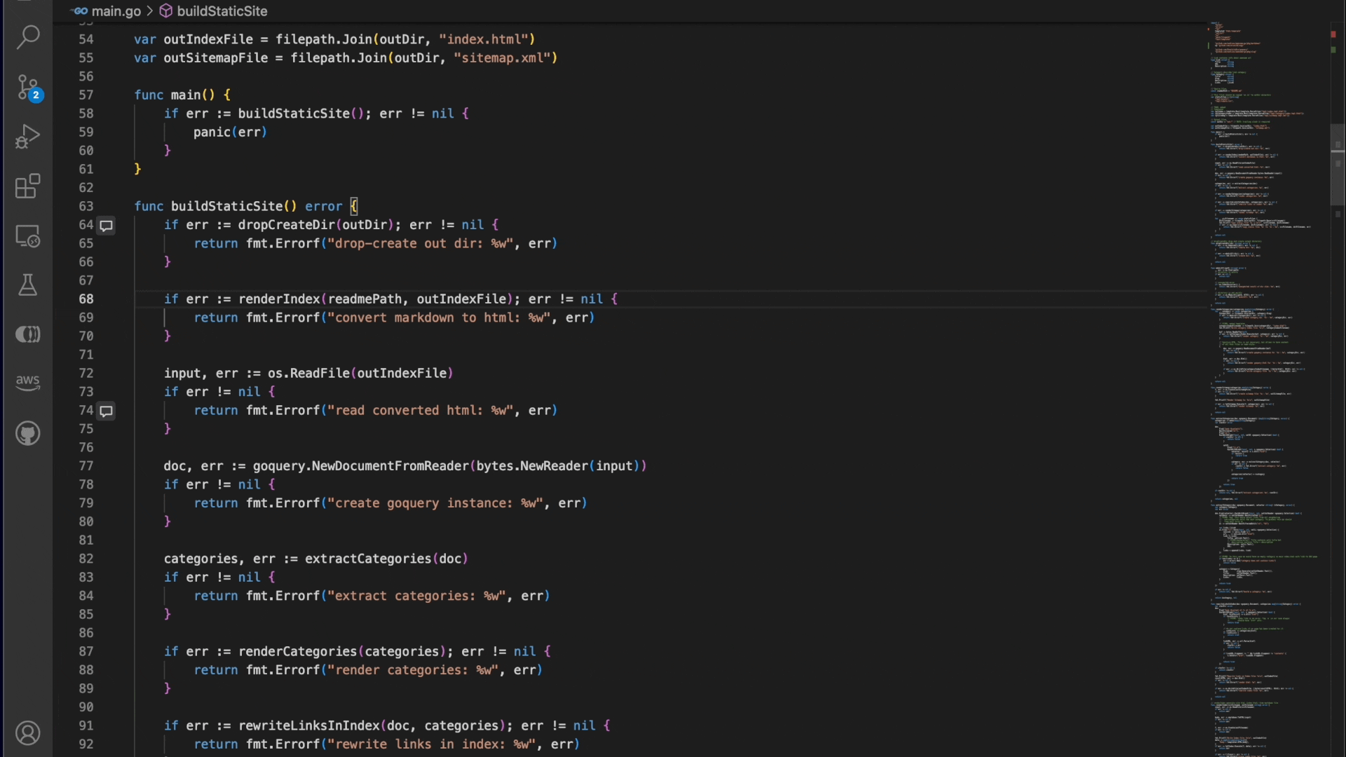This screenshot has height=757, width=1346.
Task: Open the comment thread on line 74
Action: point(107,411)
